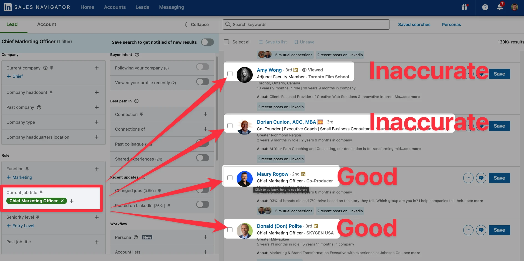Open Saved searches
The width and height of the screenshot is (524, 261).
click(x=414, y=25)
